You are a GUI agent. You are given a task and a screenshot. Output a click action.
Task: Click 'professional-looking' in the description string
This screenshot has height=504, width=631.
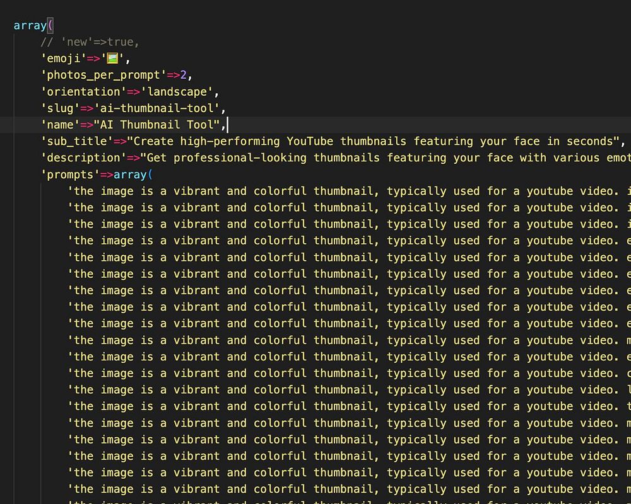240,157
